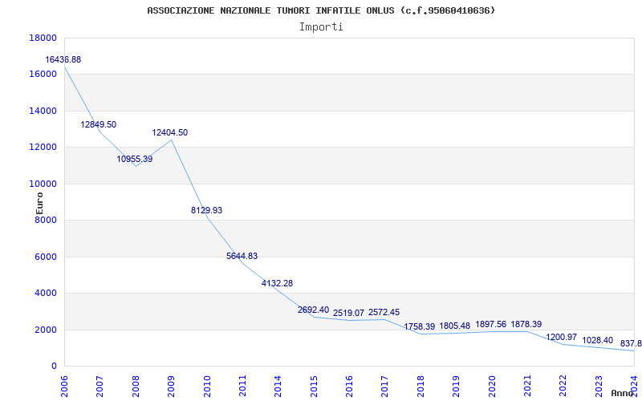Click the 2009 year label on x-axis

click(x=172, y=386)
